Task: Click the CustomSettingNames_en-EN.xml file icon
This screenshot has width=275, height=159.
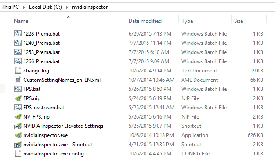Action: [18, 80]
